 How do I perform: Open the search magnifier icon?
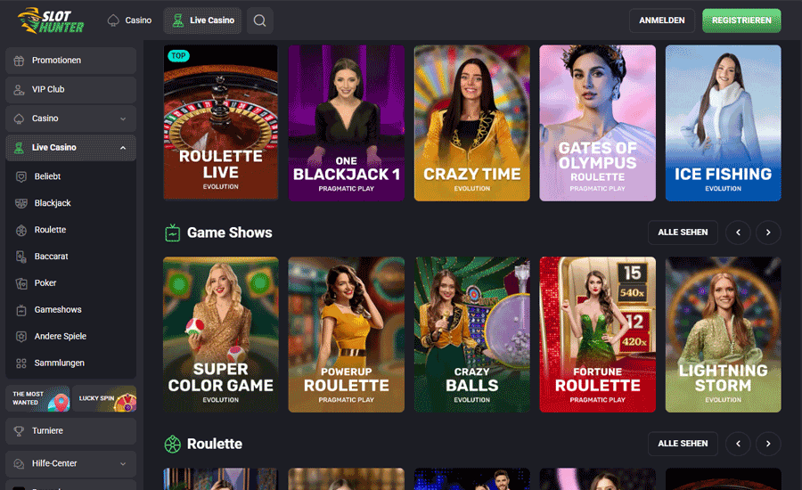point(260,20)
